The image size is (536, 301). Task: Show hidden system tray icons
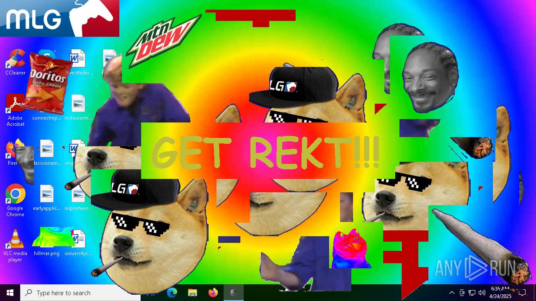coord(452,293)
